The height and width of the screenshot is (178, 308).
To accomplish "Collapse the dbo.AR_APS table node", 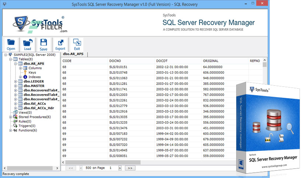I will click(15, 64).
